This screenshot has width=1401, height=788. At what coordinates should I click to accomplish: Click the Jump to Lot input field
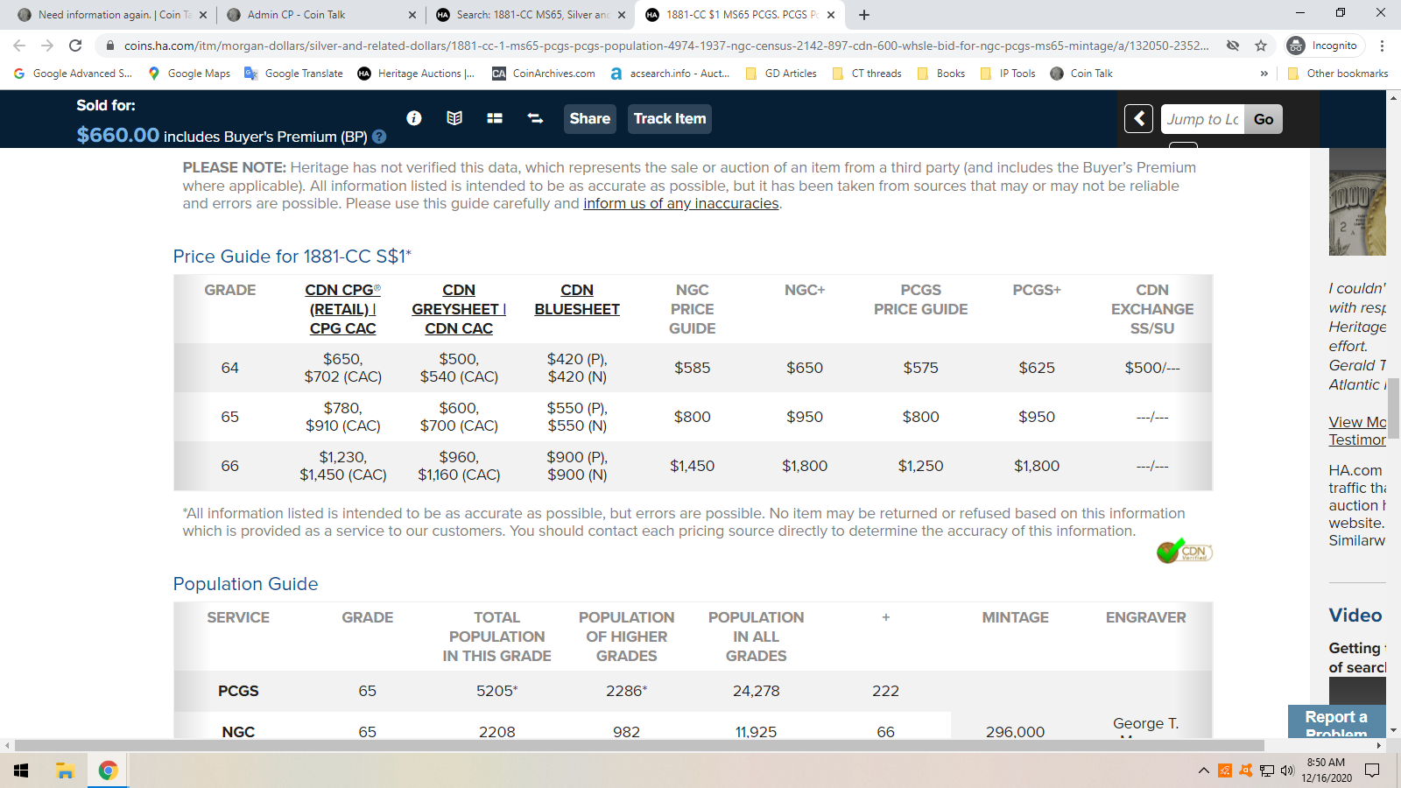(1202, 119)
